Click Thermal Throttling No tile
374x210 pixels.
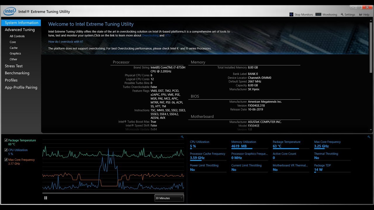click(x=332, y=156)
